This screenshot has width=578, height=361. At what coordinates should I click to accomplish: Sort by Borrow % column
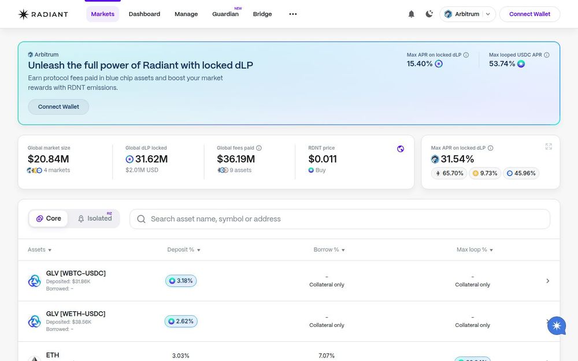click(x=329, y=250)
